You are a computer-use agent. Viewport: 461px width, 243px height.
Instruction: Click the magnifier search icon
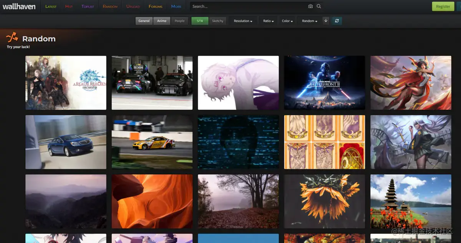[318, 6]
